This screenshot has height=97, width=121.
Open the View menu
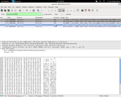[x=9, y=7]
